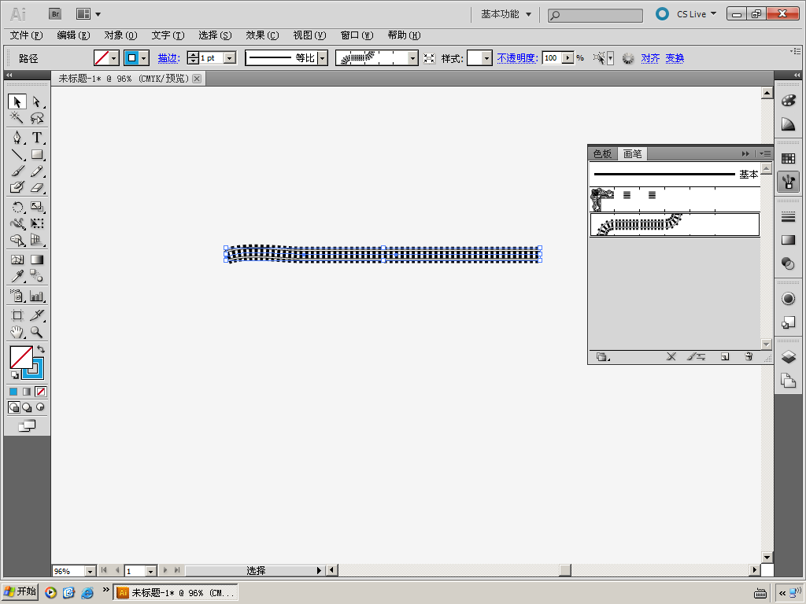Screen dimensions: 806x604
Task: Click the Hand tool
Action: [17, 333]
